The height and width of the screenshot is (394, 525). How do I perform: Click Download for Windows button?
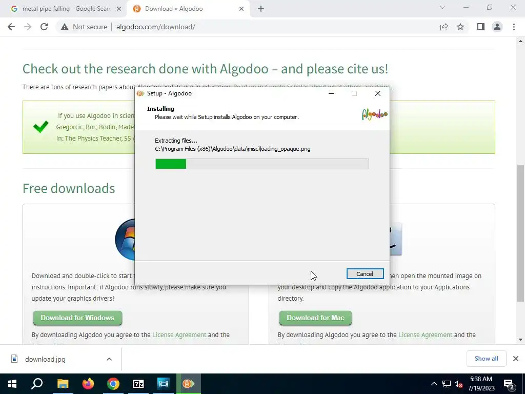pos(78,318)
